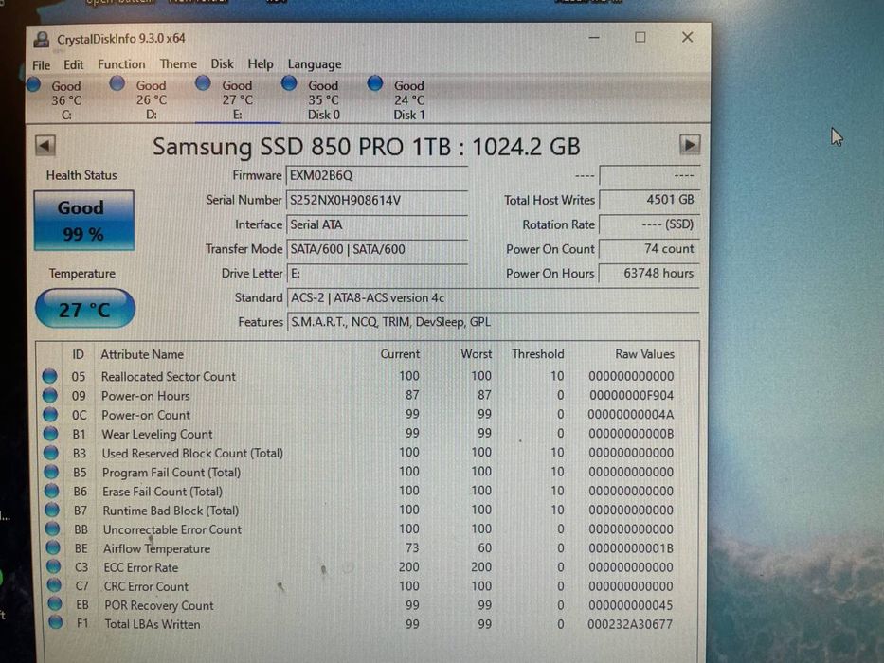
Task: Click Rotation Rate value (SSD)
Action: [x=649, y=224]
